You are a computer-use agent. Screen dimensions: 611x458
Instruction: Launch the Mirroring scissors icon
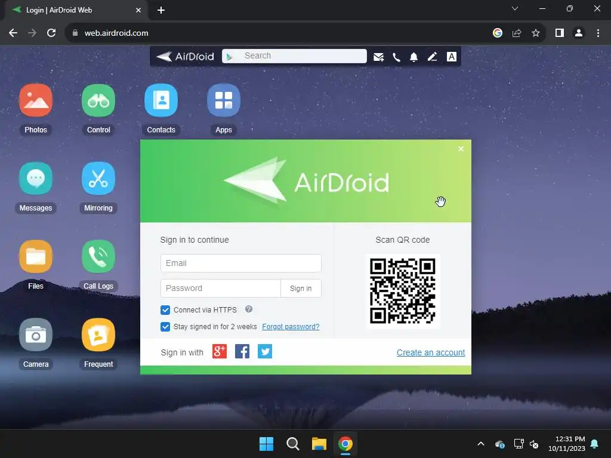(98, 178)
